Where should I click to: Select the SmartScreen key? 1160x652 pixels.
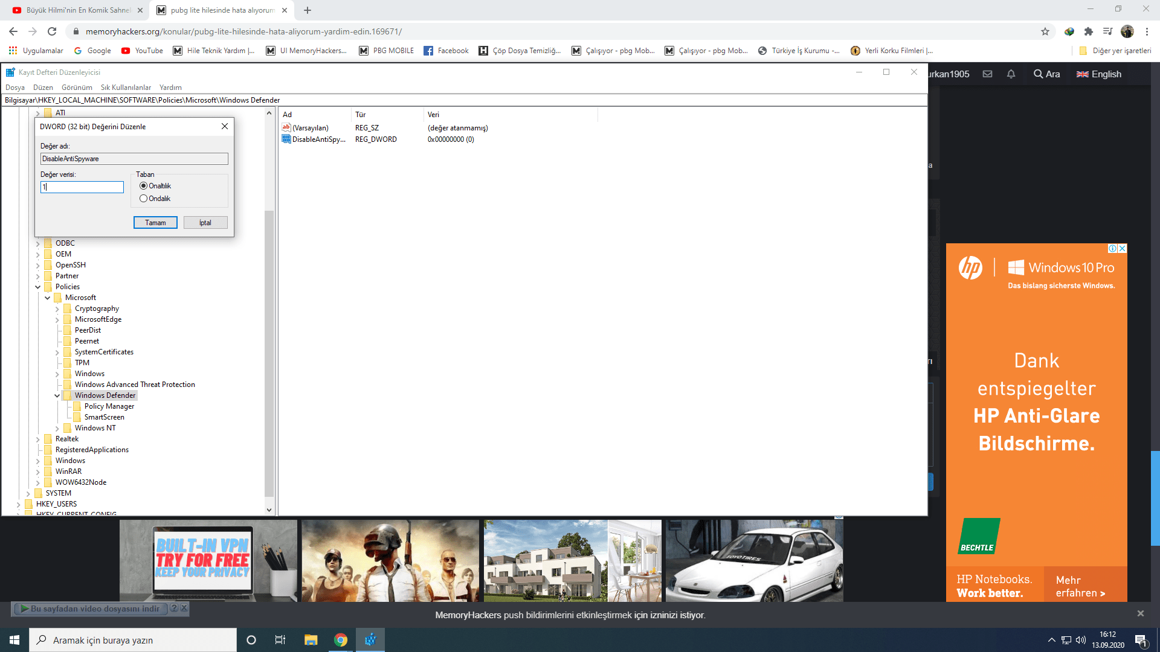[x=105, y=417]
